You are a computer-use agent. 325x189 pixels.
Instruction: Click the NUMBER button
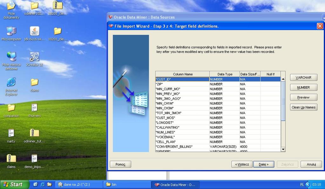tap(304, 88)
